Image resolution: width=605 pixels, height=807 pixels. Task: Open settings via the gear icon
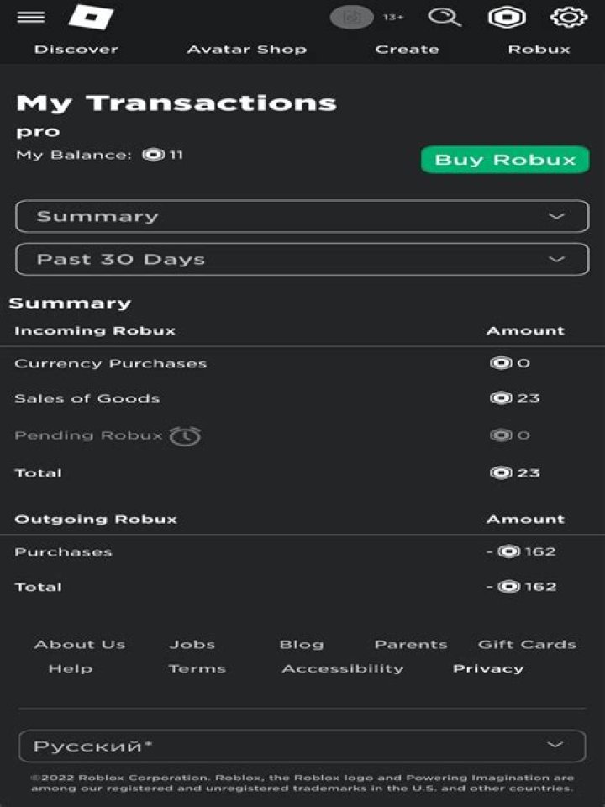coord(568,17)
